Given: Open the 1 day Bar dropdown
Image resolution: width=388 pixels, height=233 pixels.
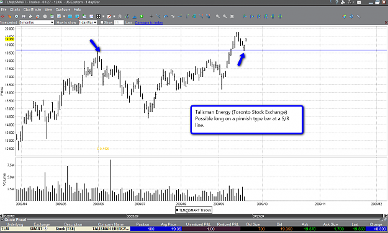Looking at the screenshot, I should (x=88, y=22).
